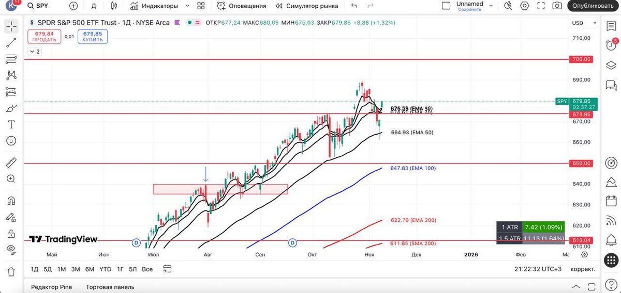The image size is (621, 293).
Task: Open Индикаторы dialog
Action: click(154, 6)
